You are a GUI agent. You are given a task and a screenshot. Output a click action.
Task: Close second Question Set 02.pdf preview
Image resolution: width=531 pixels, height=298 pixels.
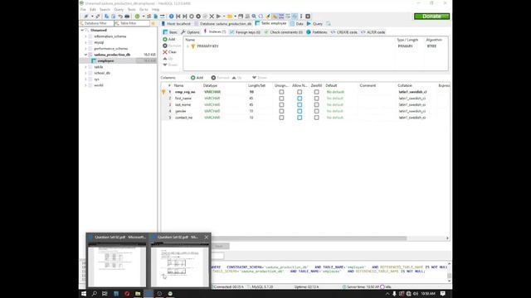click(207, 238)
